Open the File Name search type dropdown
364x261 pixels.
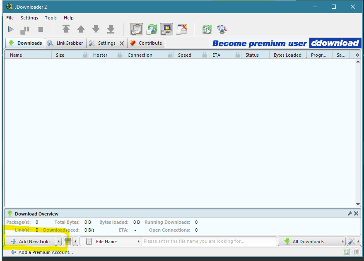click(111, 242)
